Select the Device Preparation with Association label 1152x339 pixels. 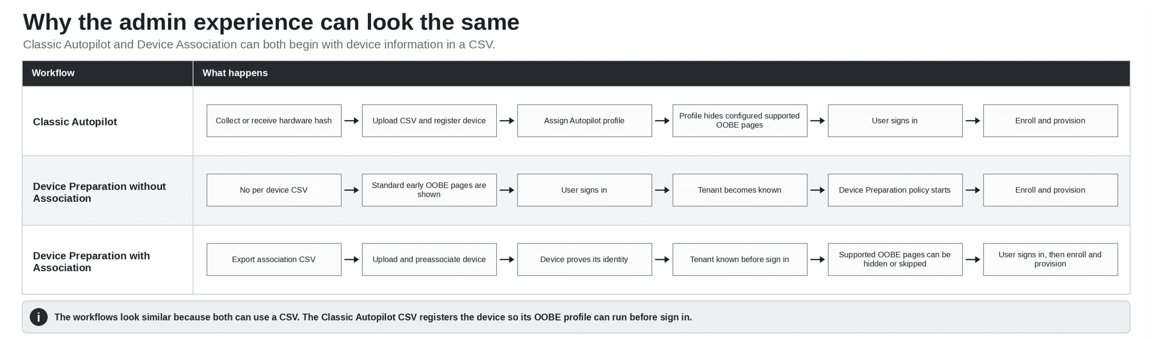point(92,261)
